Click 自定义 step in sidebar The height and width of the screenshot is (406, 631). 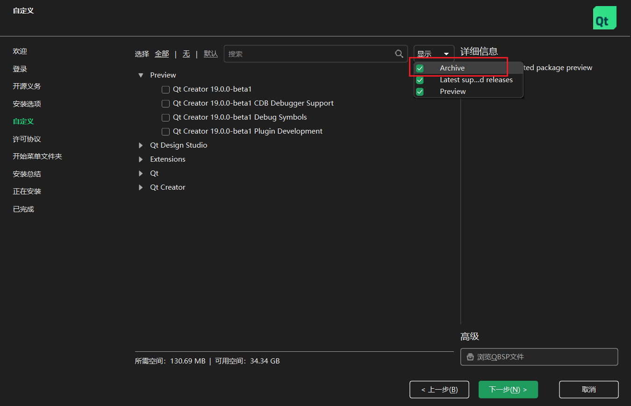coord(23,121)
